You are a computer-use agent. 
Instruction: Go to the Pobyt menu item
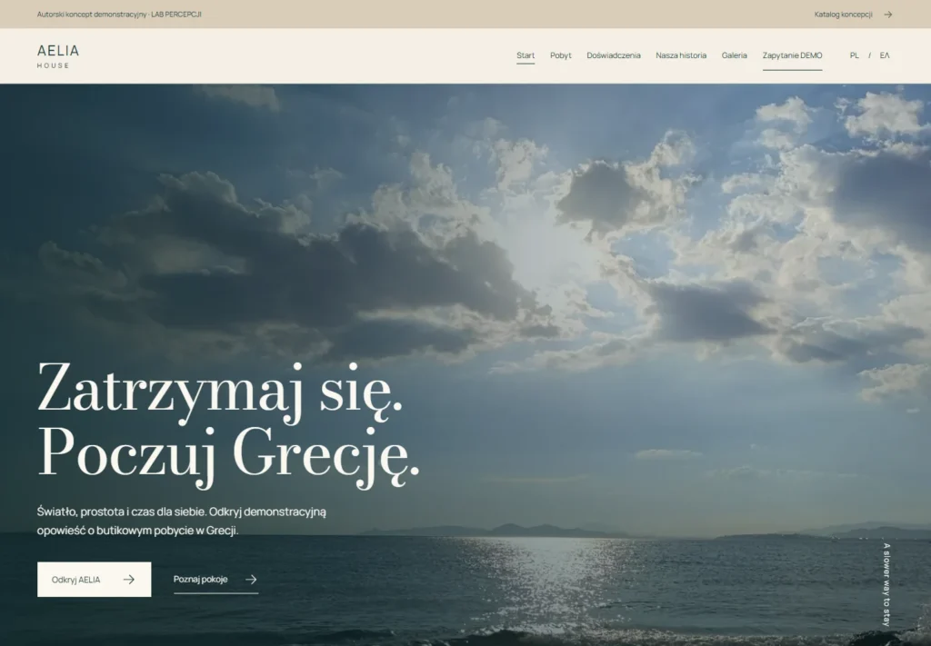click(560, 55)
